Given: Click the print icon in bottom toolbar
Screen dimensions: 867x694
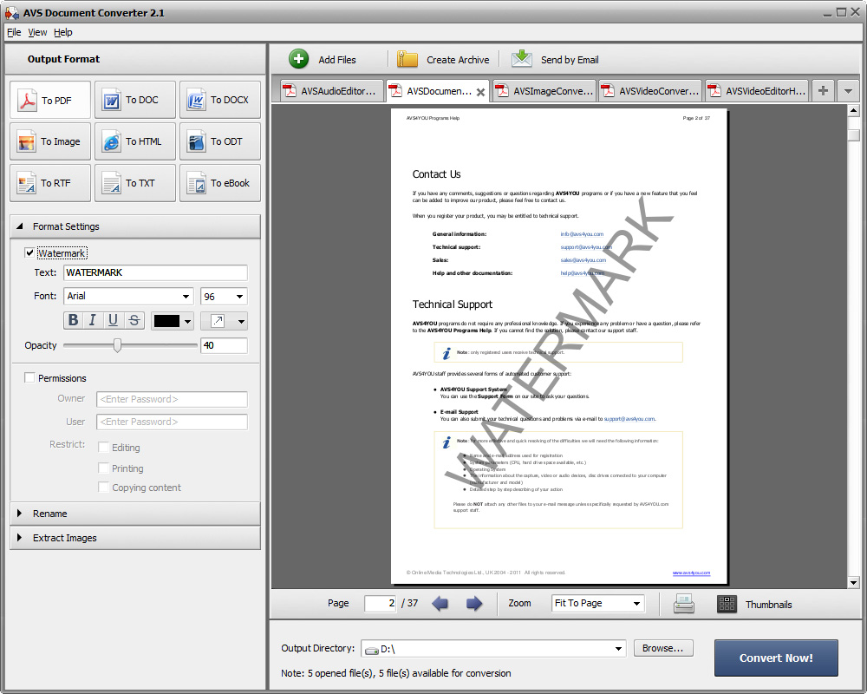Looking at the screenshot, I should pos(684,604).
